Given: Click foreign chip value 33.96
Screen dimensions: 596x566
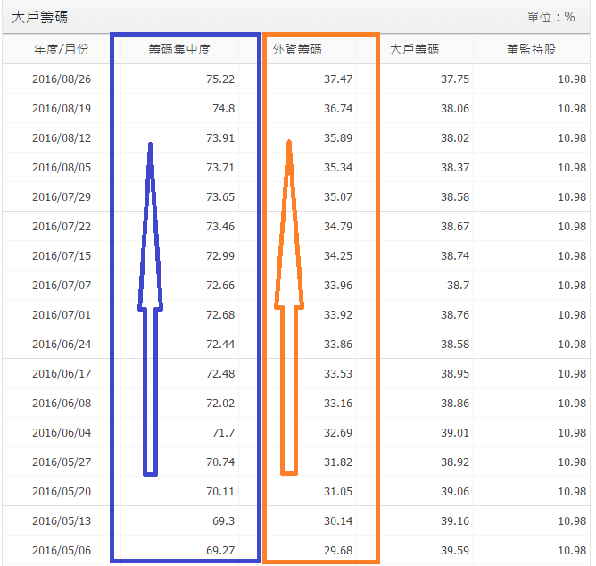Looking at the screenshot, I should click(x=338, y=286).
